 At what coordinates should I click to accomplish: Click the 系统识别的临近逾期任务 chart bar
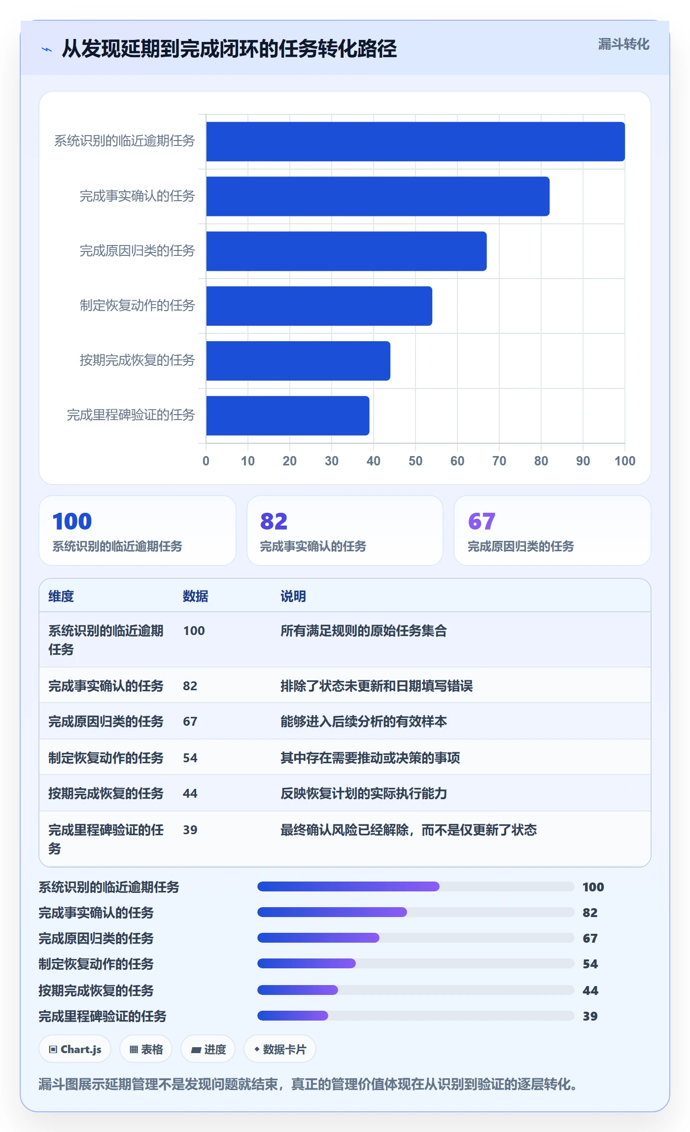(415, 141)
